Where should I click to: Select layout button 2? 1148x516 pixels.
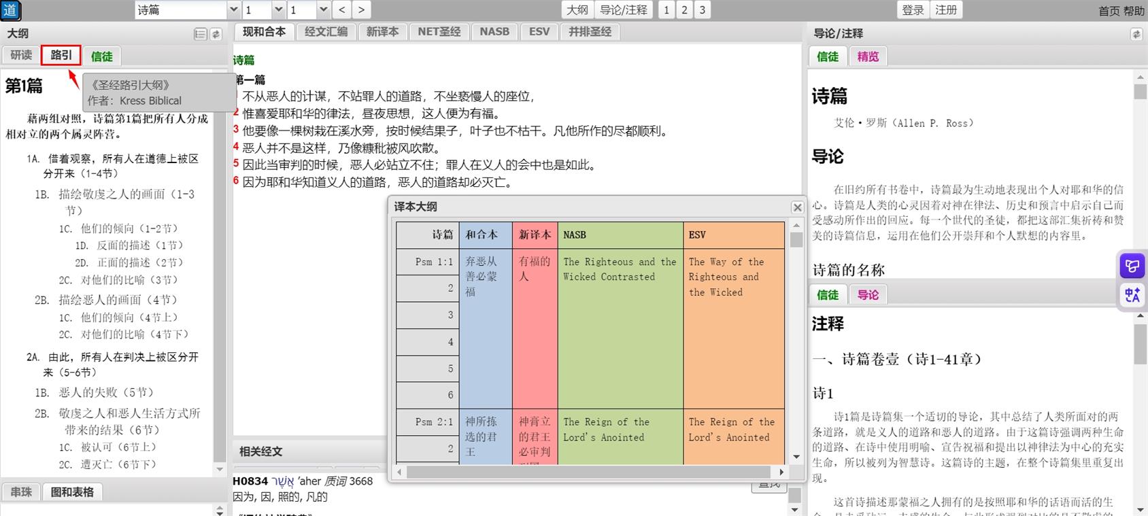(x=684, y=10)
